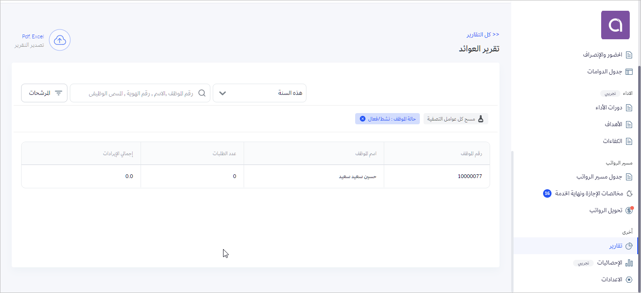
Task: Click the تحويل الرواتب dollar icon
Action: click(x=629, y=210)
